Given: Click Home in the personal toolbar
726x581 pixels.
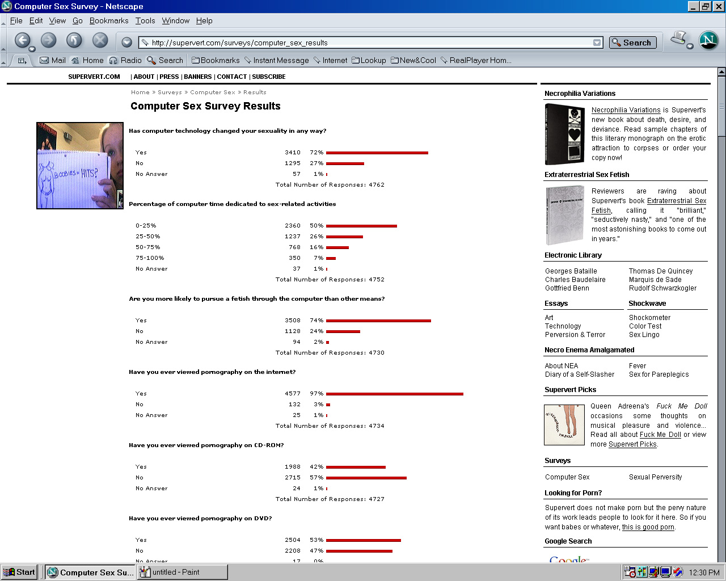Looking at the screenshot, I should (x=87, y=60).
